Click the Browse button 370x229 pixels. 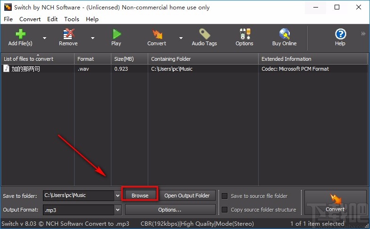(x=140, y=196)
